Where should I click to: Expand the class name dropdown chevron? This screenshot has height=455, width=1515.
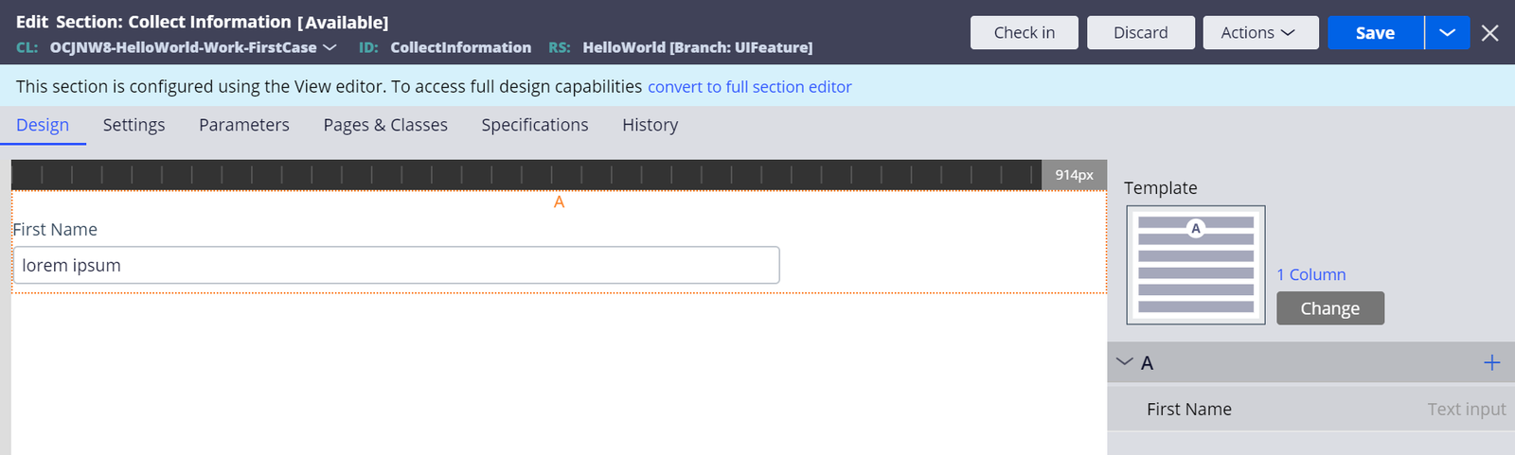click(330, 47)
